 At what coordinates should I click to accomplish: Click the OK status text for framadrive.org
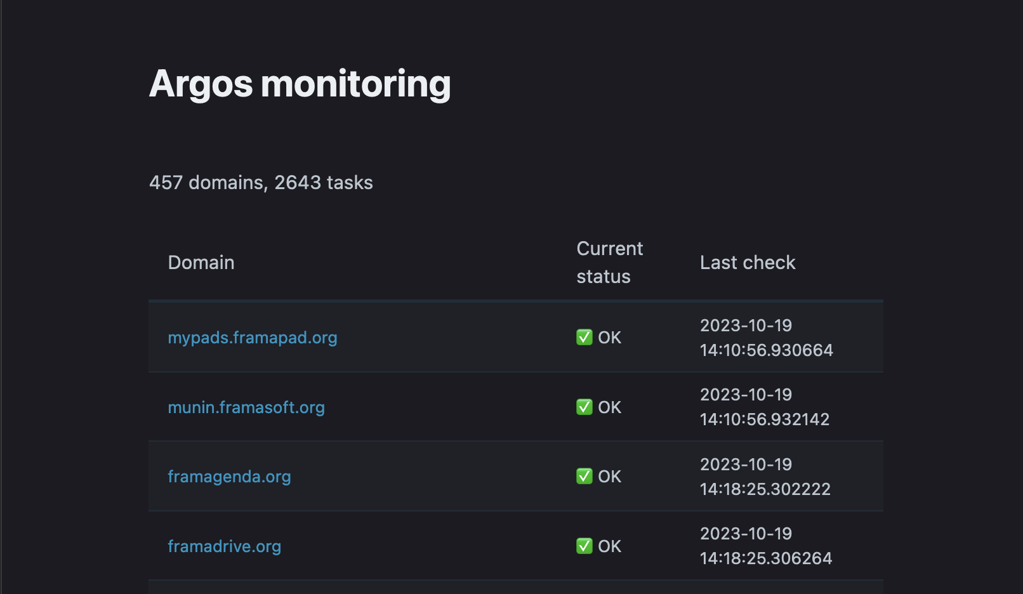coord(610,546)
